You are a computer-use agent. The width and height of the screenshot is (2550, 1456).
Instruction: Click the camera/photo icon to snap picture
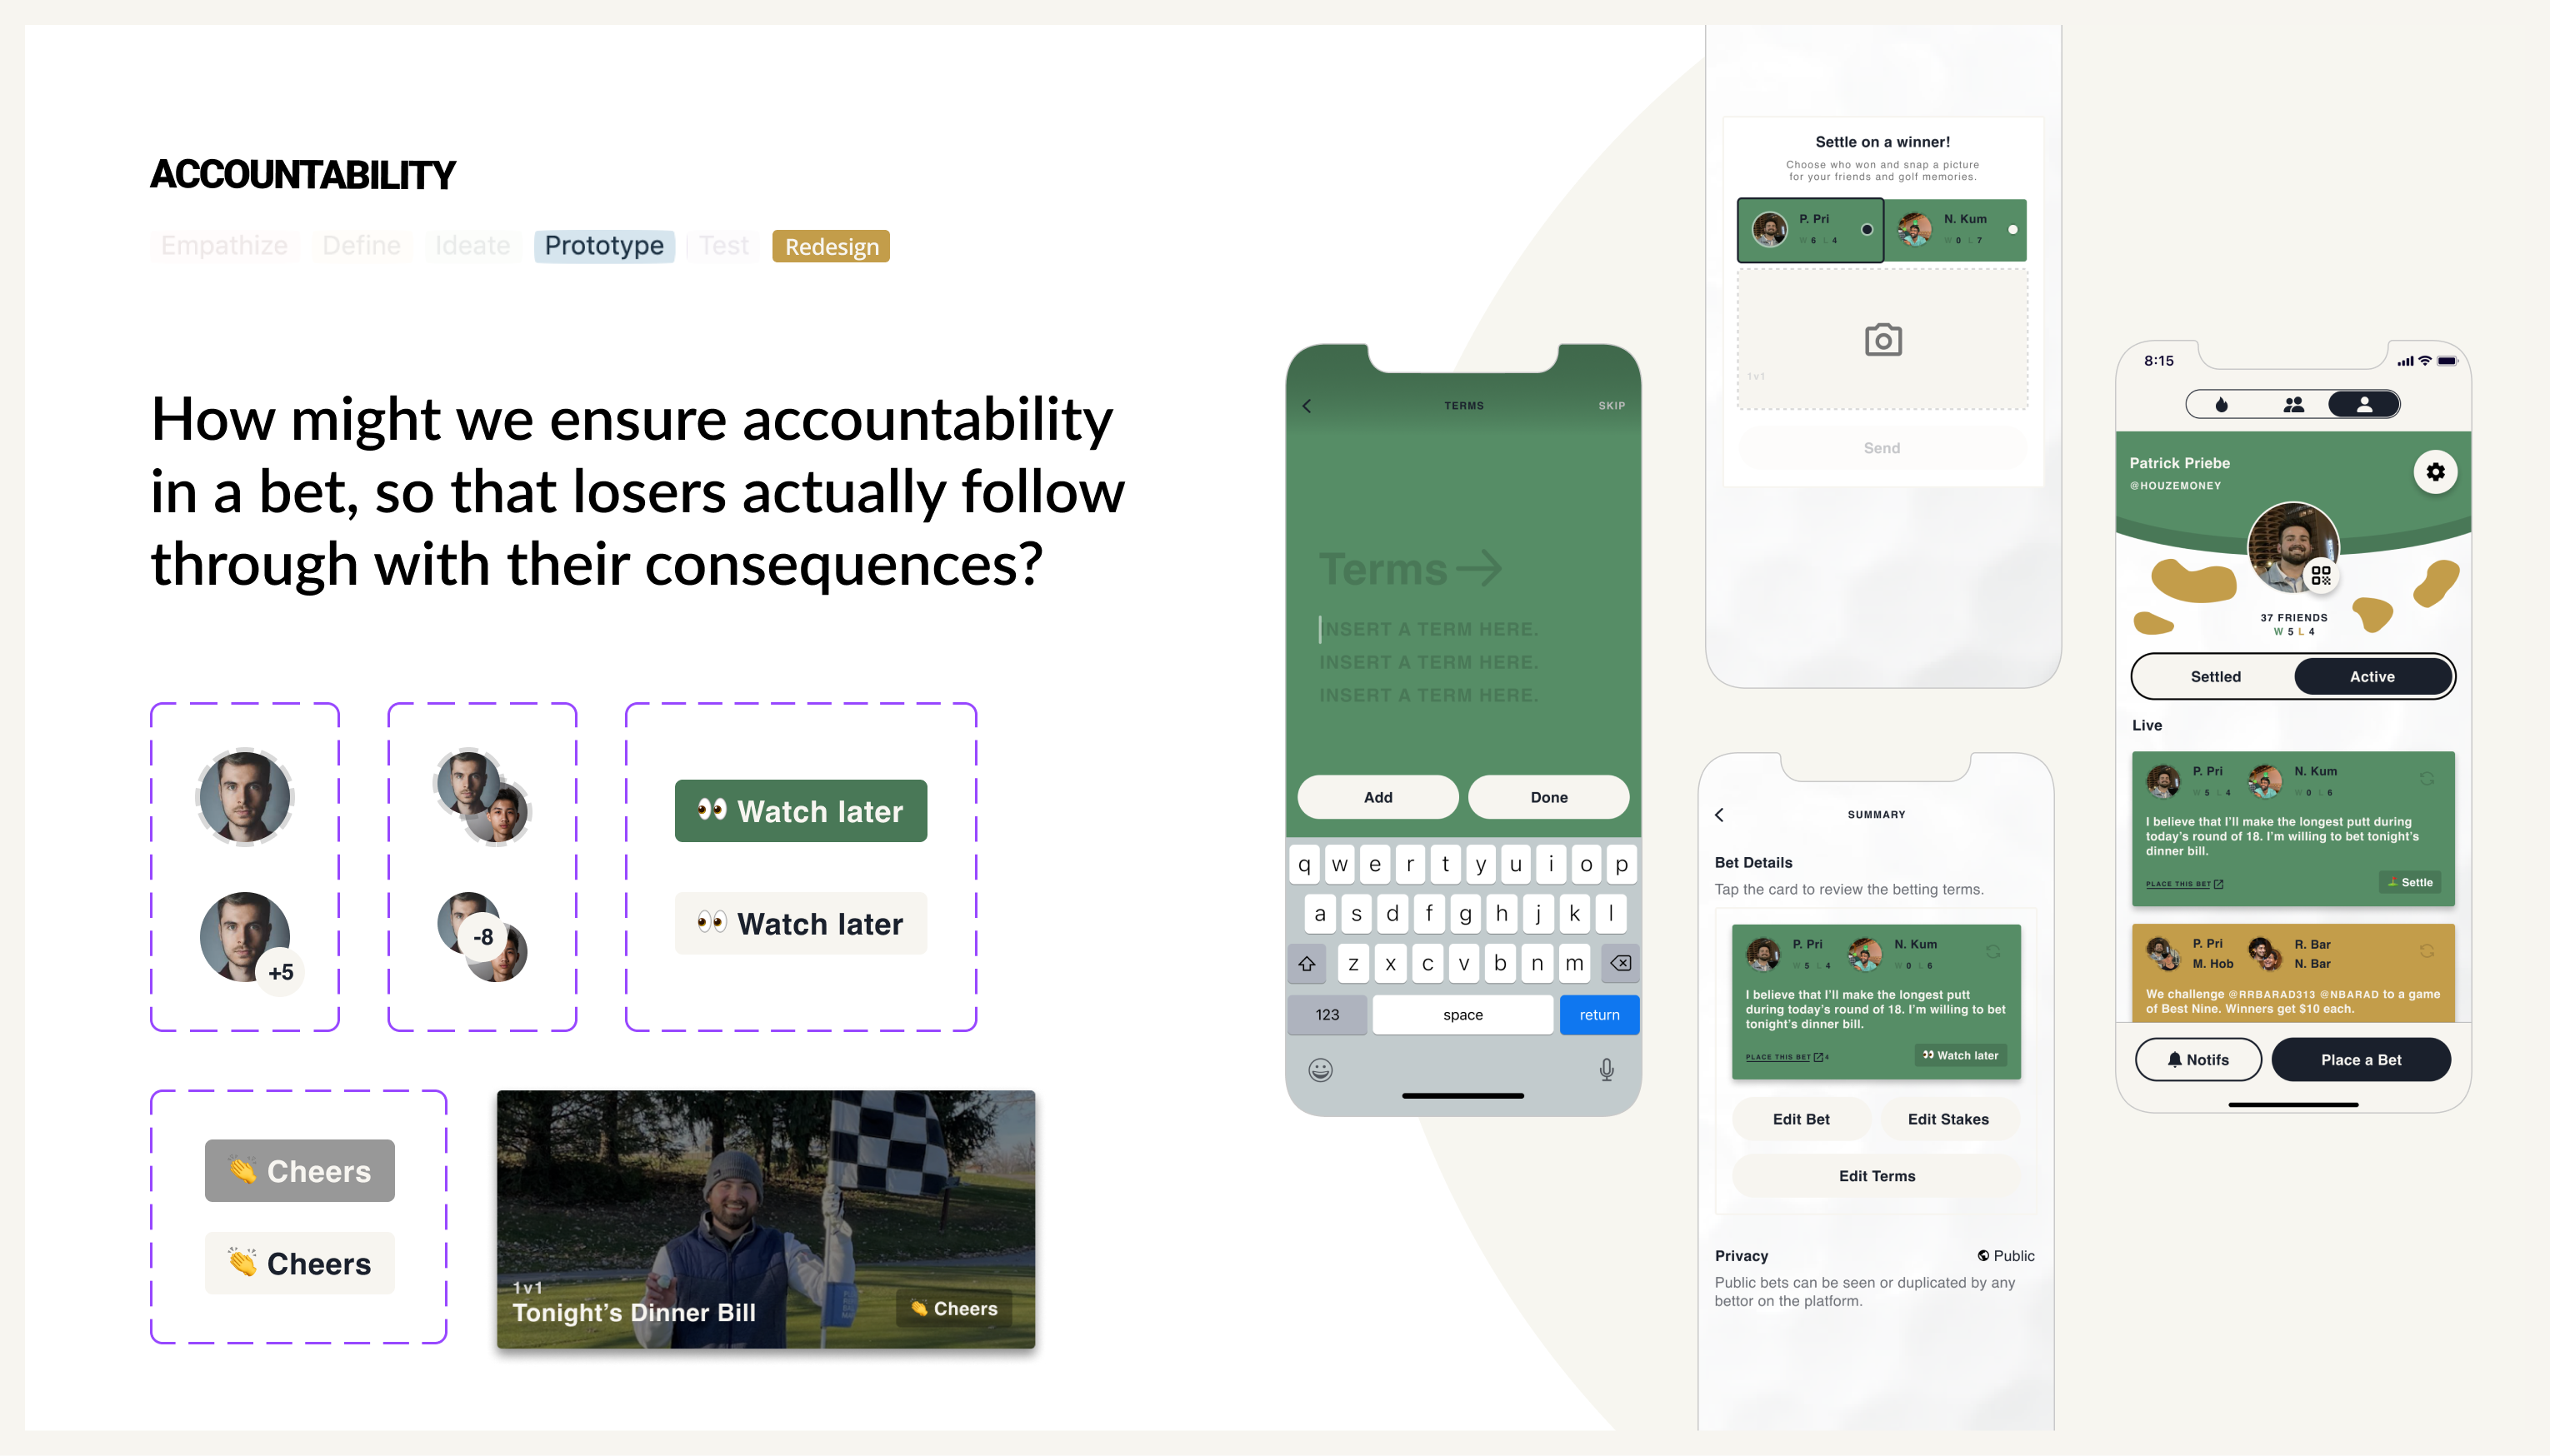click(1882, 340)
